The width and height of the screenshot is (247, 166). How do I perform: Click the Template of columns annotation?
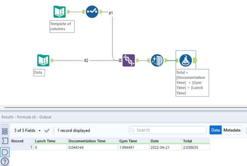(62, 26)
